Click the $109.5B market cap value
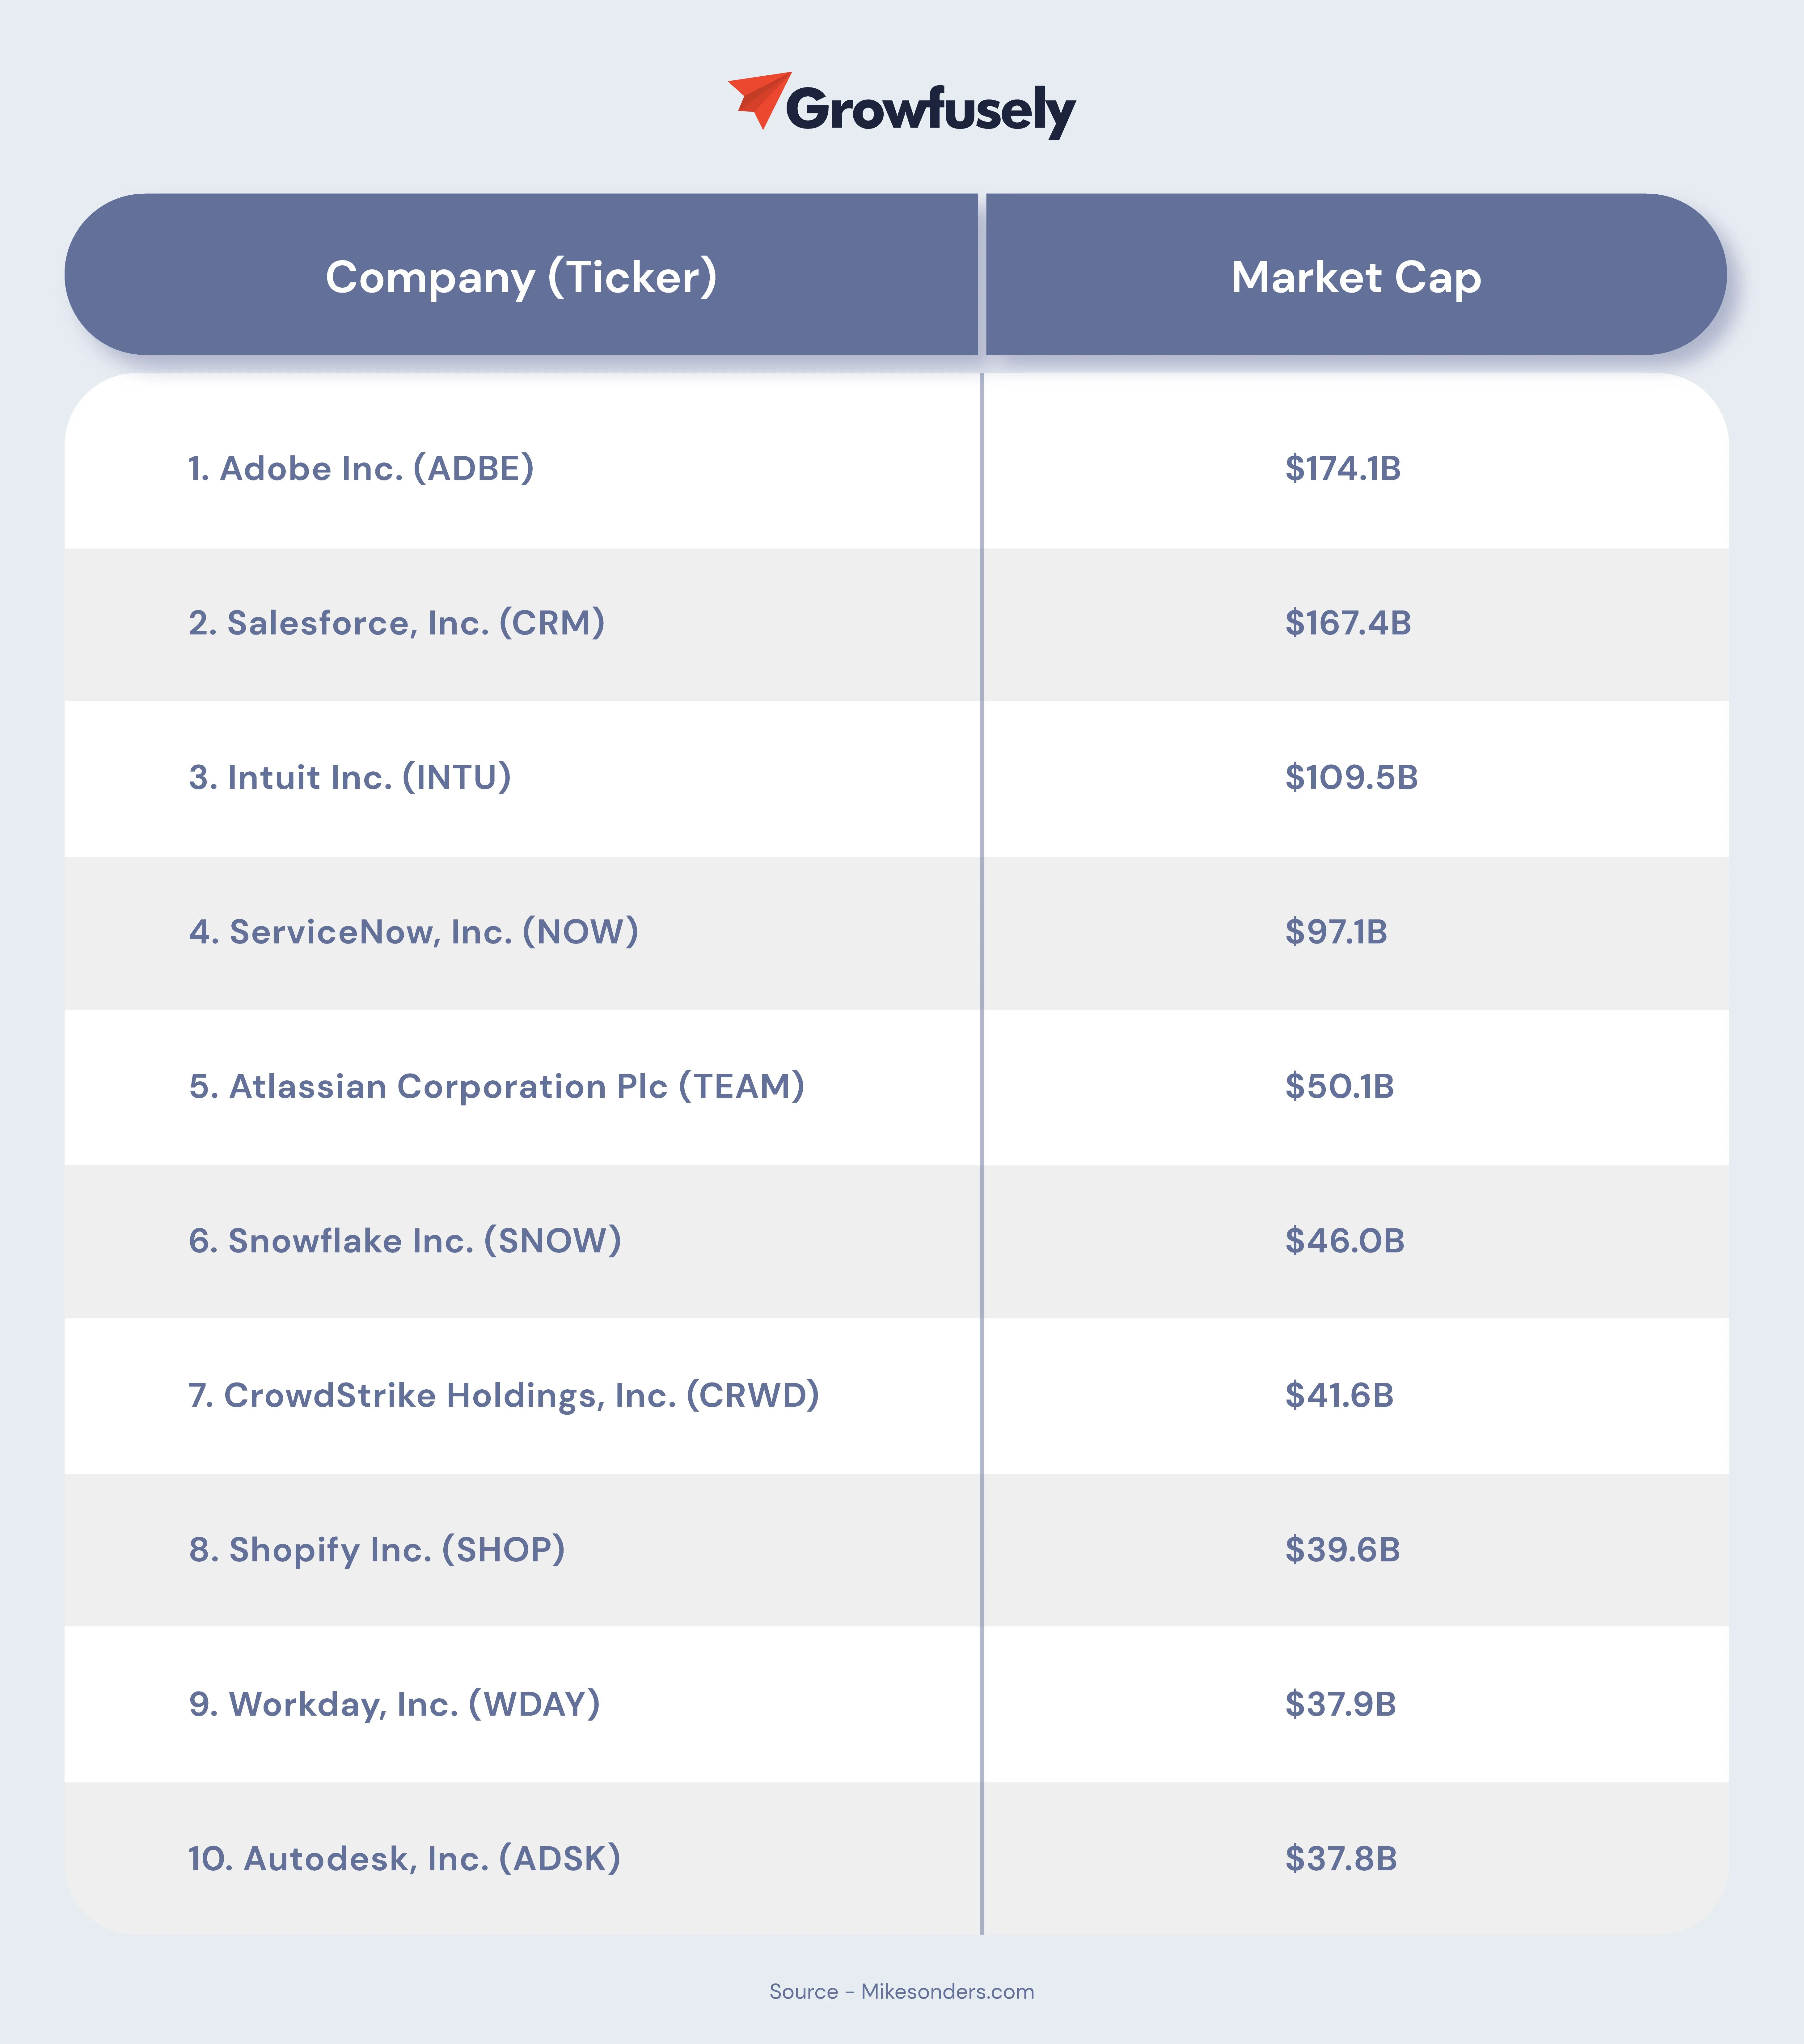Screen dimensions: 1804x2044 pos(1351,777)
